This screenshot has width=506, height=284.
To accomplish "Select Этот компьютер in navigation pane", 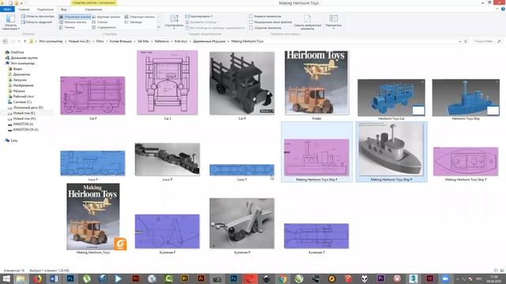I will 22,63.
